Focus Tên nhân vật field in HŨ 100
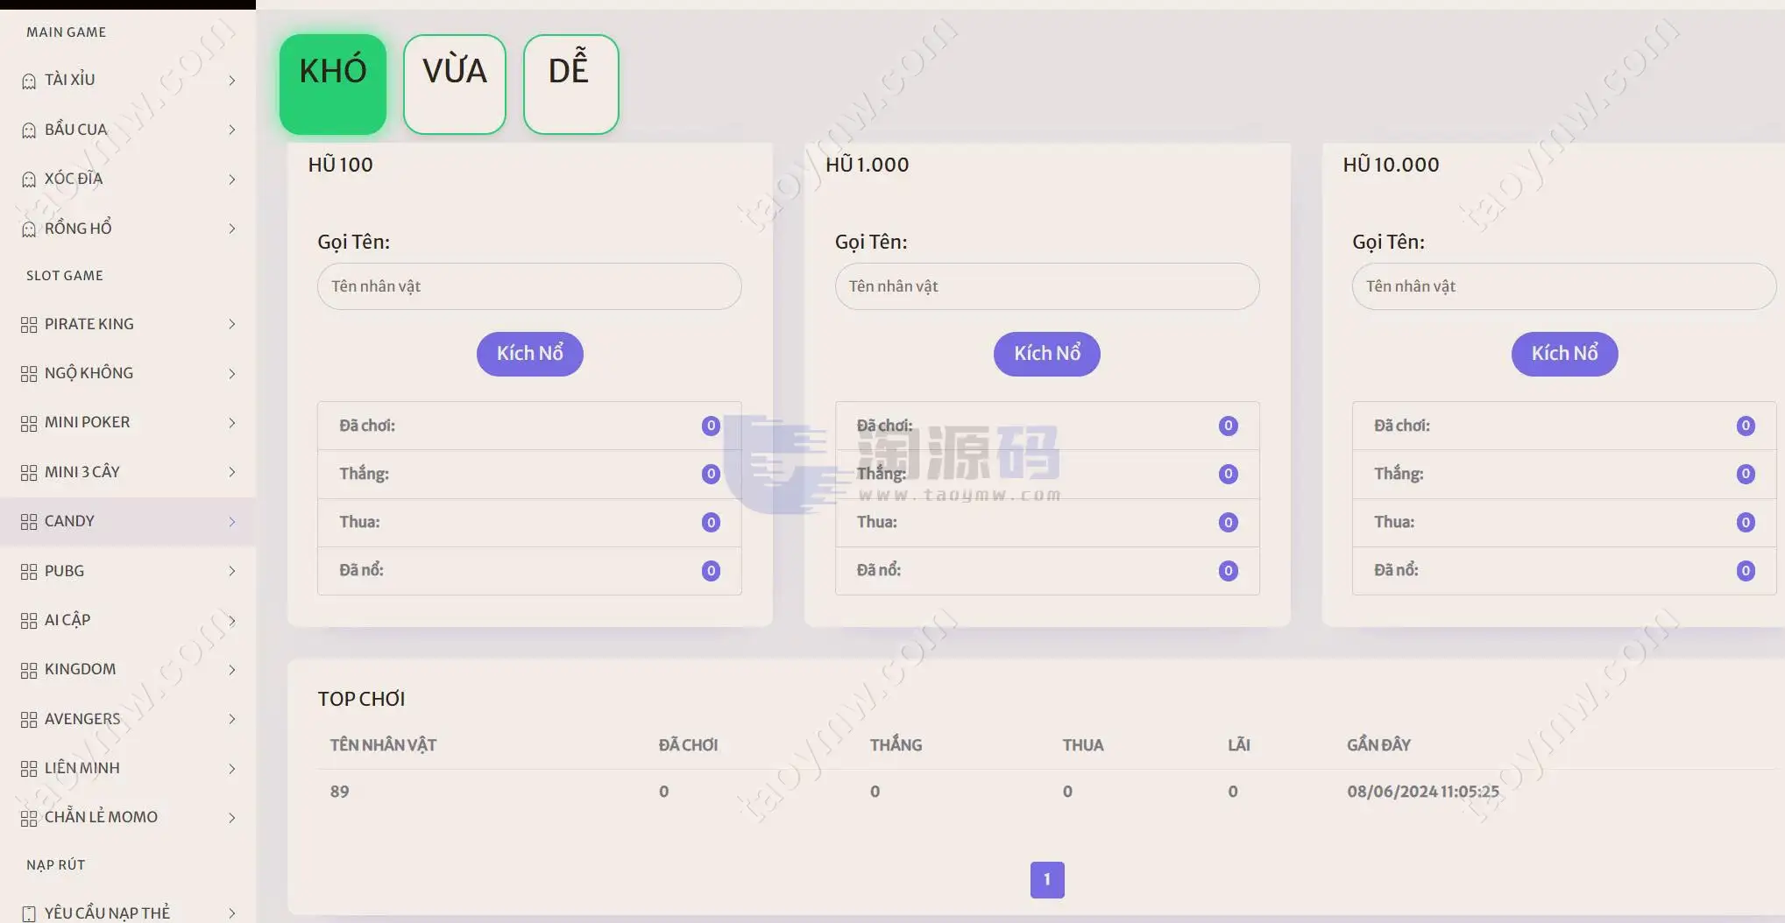The height and width of the screenshot is (923, 1785). [x=529, y=286]
